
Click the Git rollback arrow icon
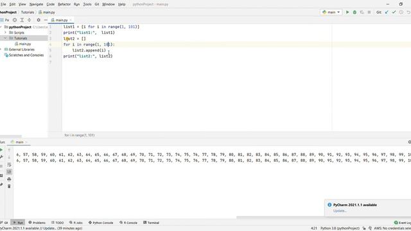tap(408, 12)
